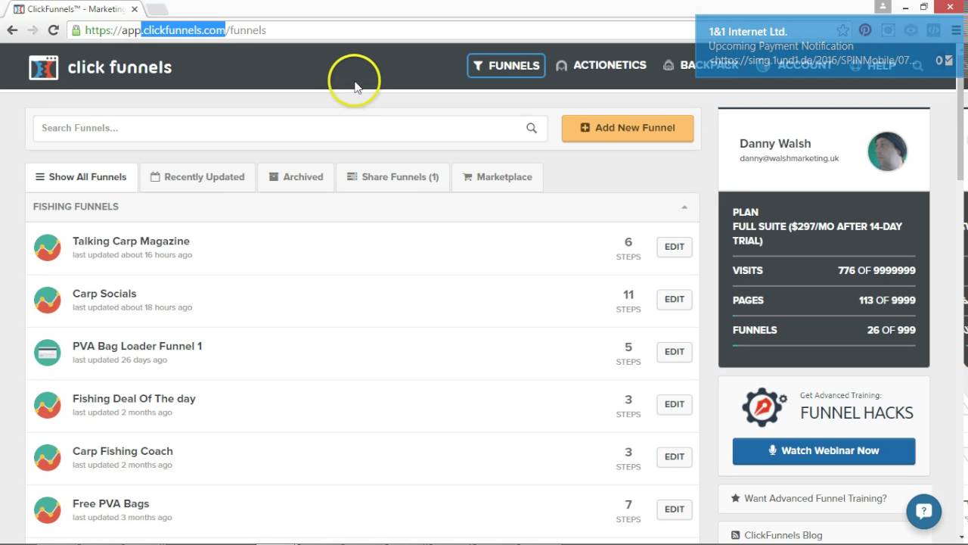Click the ClickFunnels logo icon
This screenshot has width=968, height=545.
[x=43, y=67]
